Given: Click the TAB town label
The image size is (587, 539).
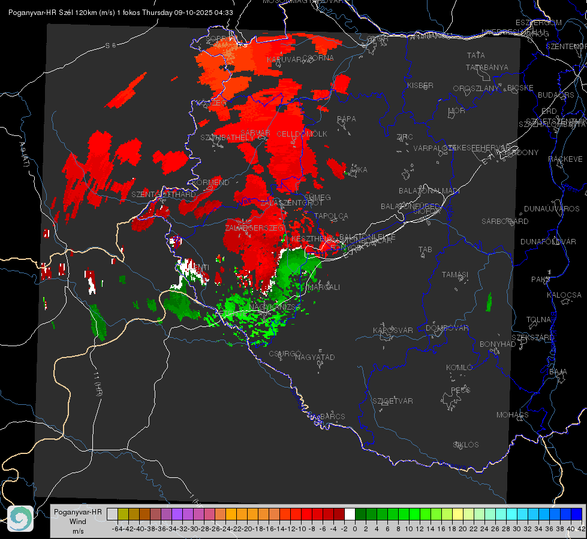Looking at the screenshot, I should point(425,250).
